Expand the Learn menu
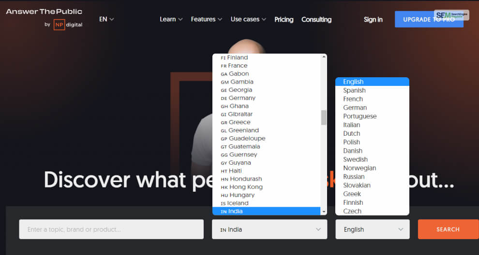Image resolution: width=479 pixels, height=255 pixels. point(171,19)
